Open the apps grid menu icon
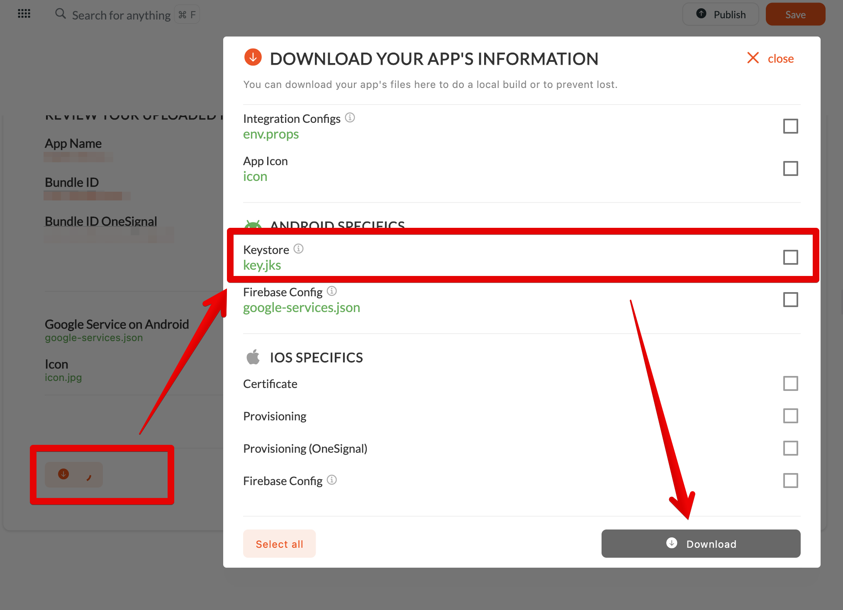The height and width of the screenshot is (610, 843). pyautogui.click(x=24, y=14)
